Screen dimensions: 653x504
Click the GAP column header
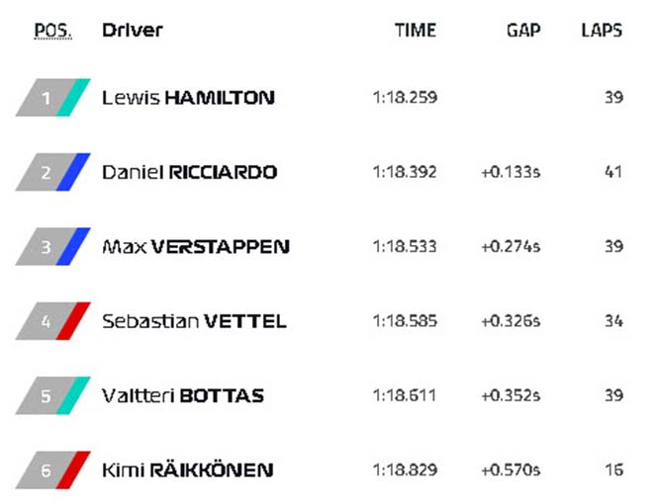[x=523, y=31]
